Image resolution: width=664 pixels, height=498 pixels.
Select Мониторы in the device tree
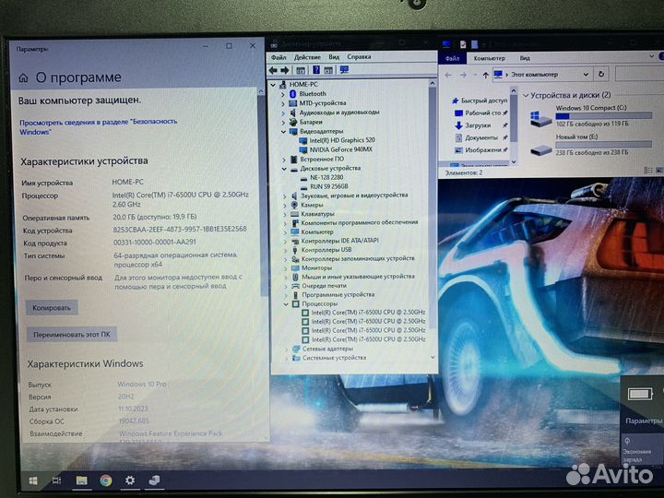point(316,268)
